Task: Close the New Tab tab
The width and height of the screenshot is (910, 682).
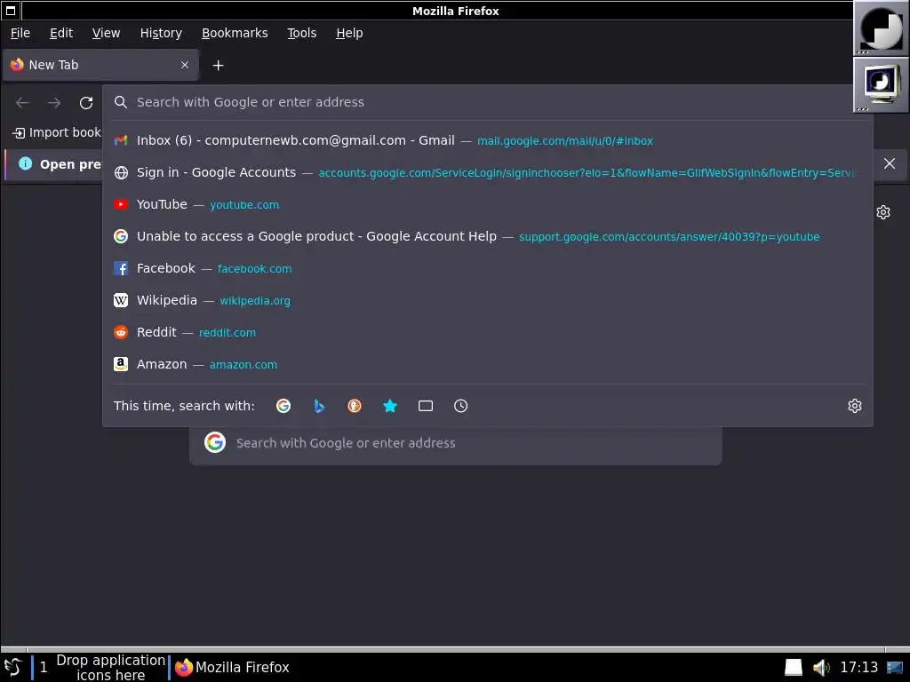Action: click(x=185, y=65)
